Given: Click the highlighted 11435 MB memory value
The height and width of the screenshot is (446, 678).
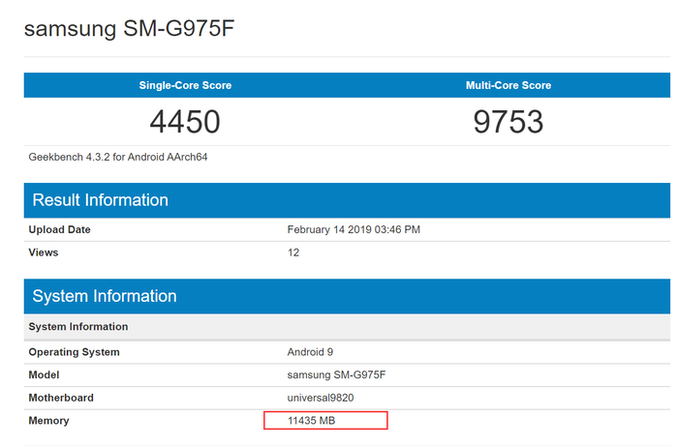Looking at the screenshot, I should (312, 421).
